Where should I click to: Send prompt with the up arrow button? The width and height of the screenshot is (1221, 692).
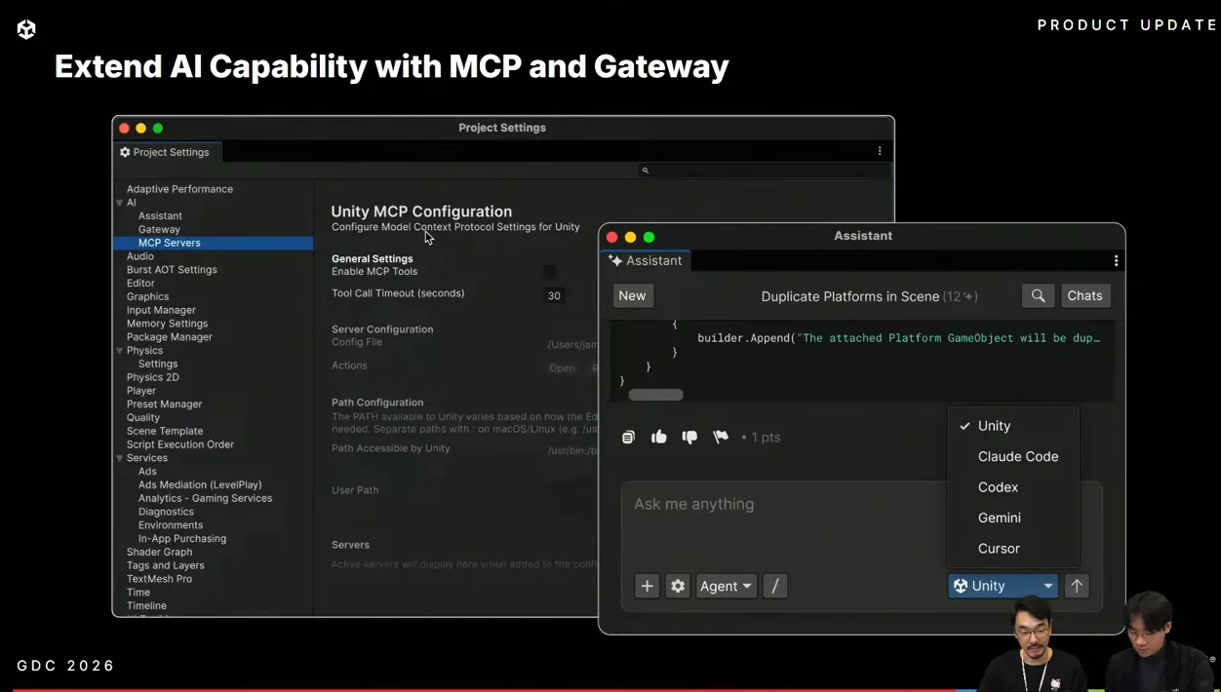click(1077, 586)
